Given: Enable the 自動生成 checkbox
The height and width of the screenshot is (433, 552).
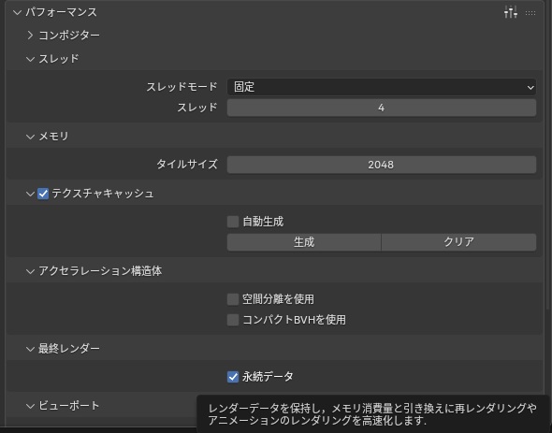Looking at the screenshot, I should (233, 222).
